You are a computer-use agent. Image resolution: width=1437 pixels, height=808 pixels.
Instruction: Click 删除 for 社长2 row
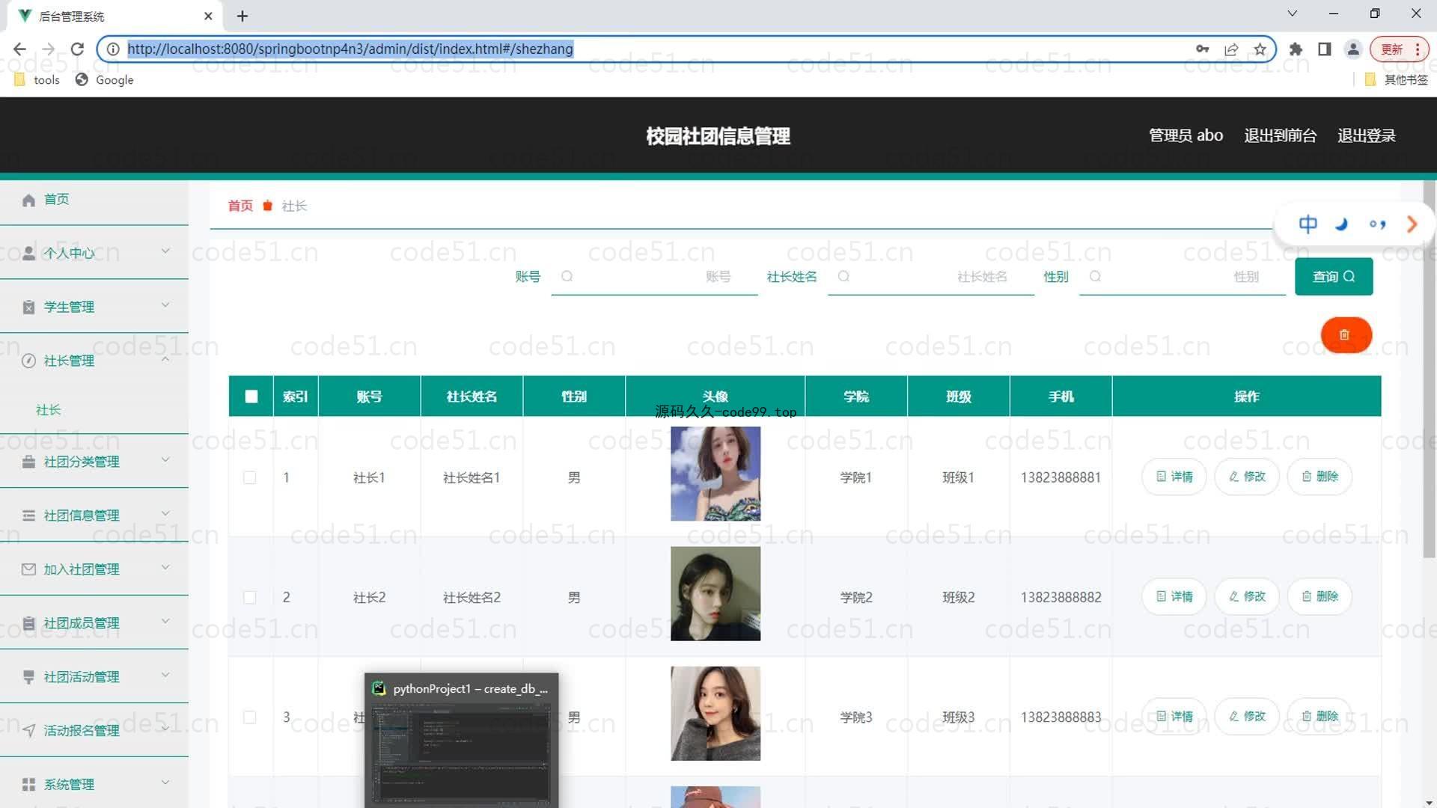point(1319,596)
